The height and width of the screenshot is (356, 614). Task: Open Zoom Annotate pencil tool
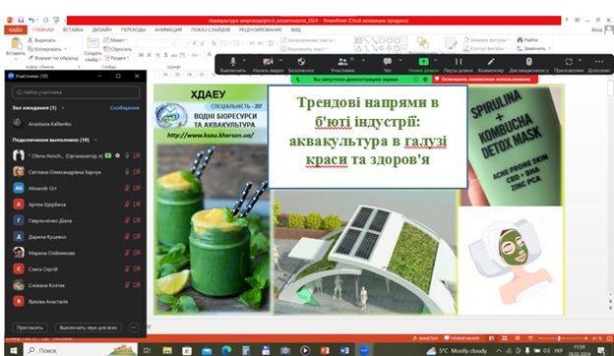point(491,64)
